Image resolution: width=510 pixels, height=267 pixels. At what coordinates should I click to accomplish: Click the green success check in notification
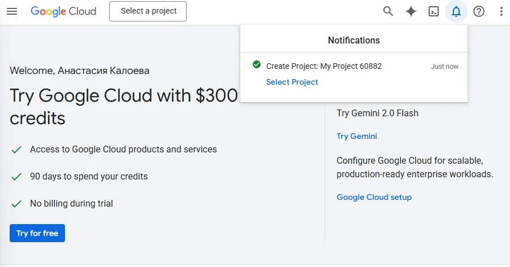(x=257, y=65)
